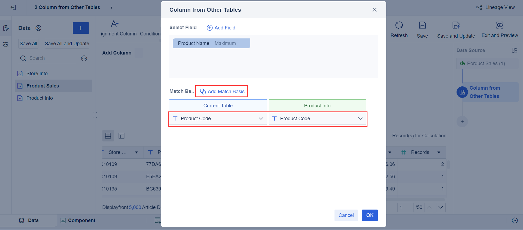Image resolution: width=523 pixels, height=230 pixels.
Task: Open the Records column dropdown arrow
Action: pos(439,152)
